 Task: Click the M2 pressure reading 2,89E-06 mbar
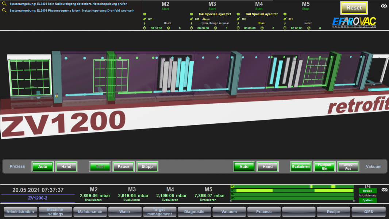94,196
